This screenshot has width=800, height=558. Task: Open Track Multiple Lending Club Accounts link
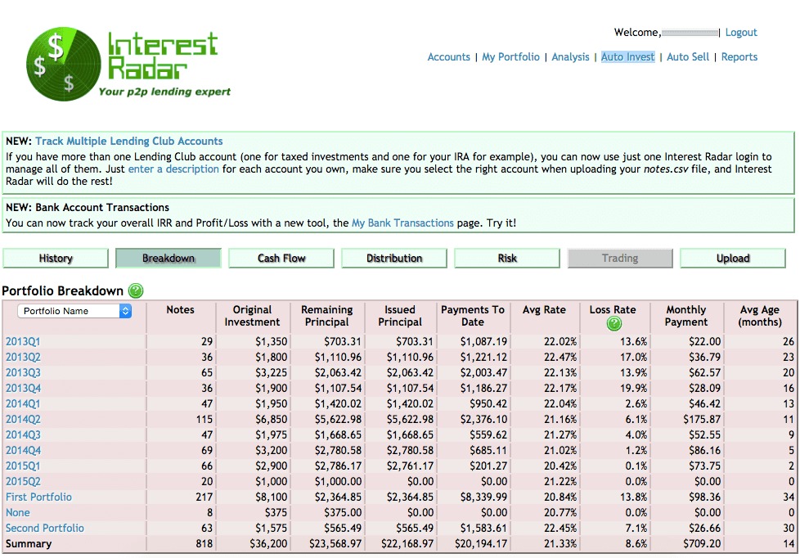pyautogui.click(x=128, y=142)
